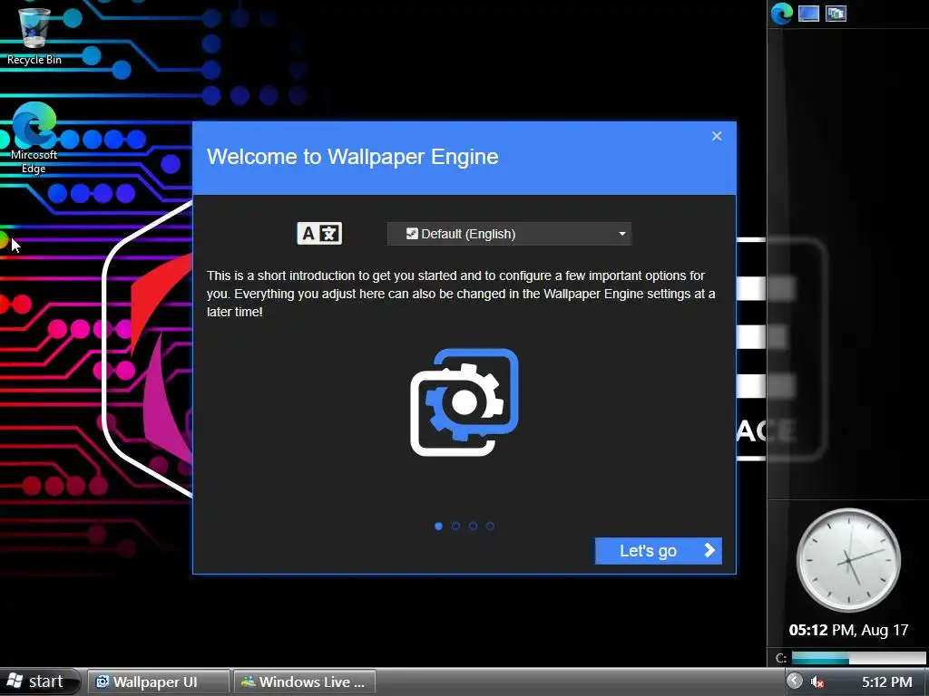Launch Edge from the sidebar top icon

coord(781,13)
